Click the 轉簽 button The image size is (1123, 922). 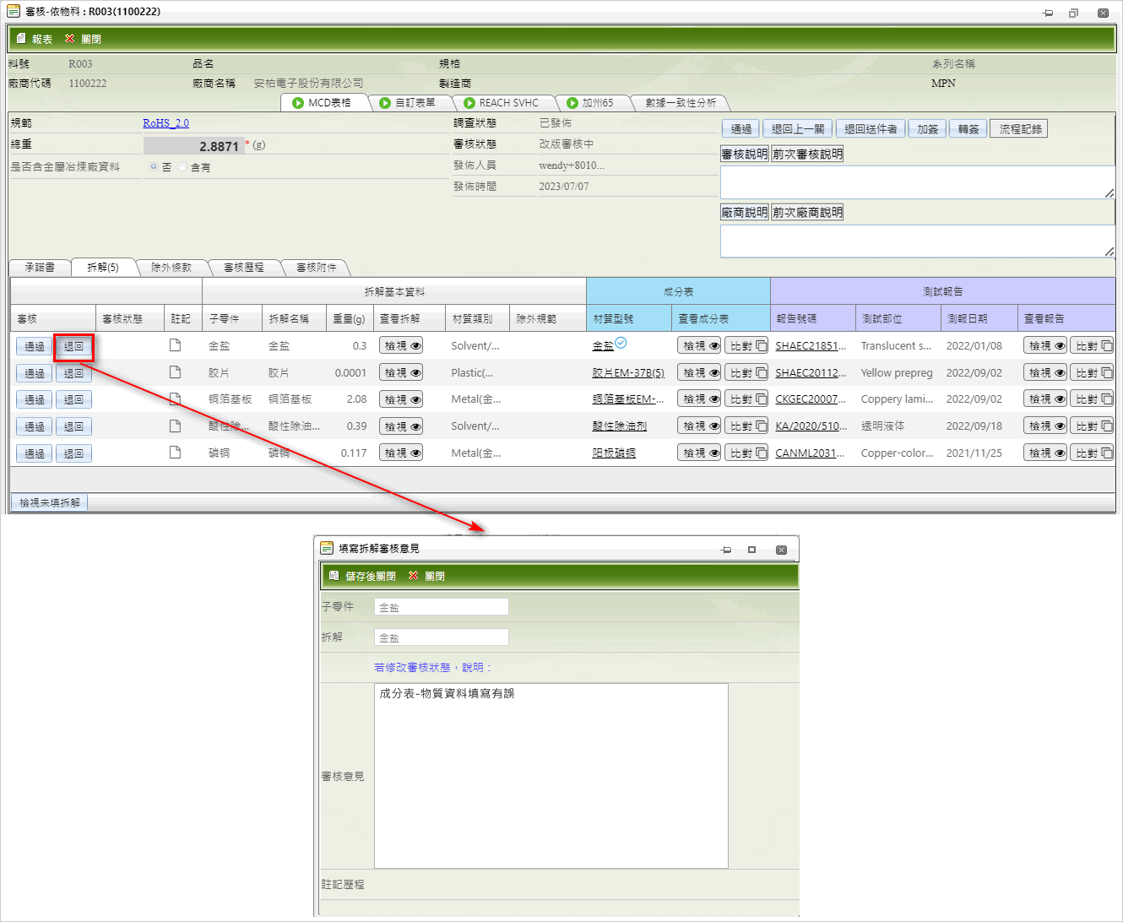pyautogui.click(x=968, y=129)
